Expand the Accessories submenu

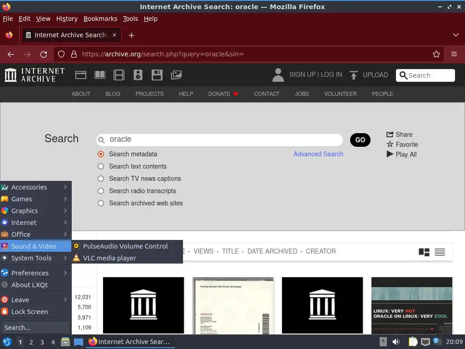click(x=35, y=187)
